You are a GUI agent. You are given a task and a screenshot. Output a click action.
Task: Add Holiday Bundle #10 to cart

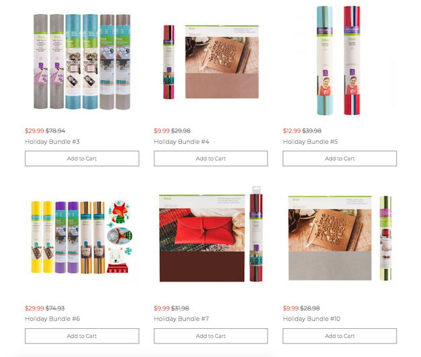point(339,336)
